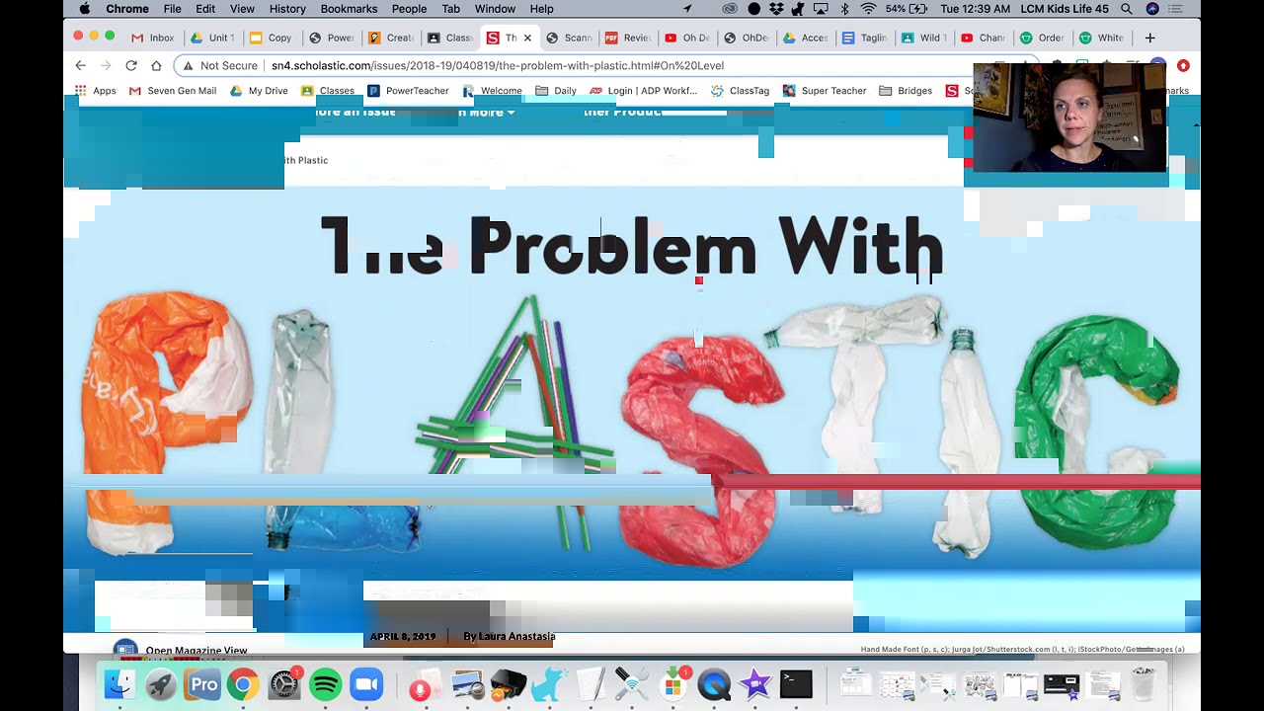1264x711 pixels.
Task: Open the File menu
Action: click(x=172, y=9)
